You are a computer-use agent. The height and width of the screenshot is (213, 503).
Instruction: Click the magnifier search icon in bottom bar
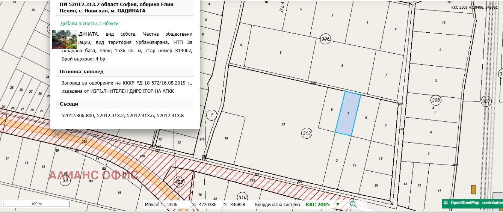pyautogui.click(x=353, y=204)
